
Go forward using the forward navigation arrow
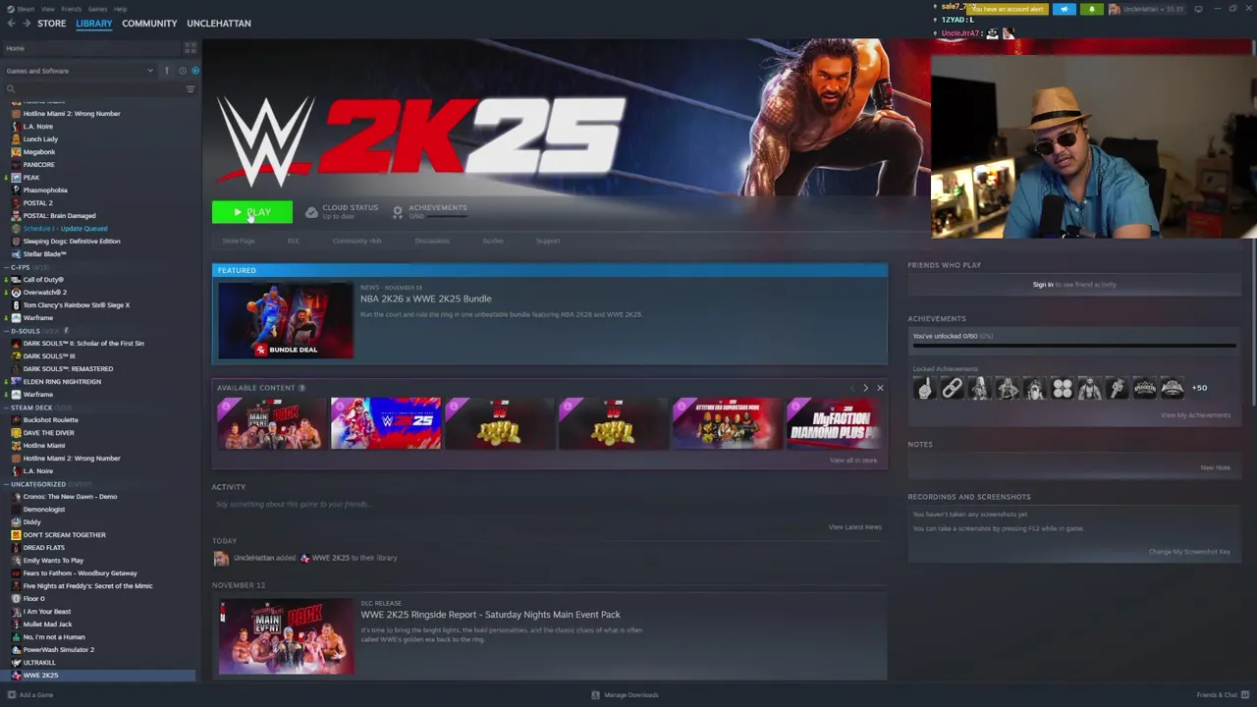(27, 23)
